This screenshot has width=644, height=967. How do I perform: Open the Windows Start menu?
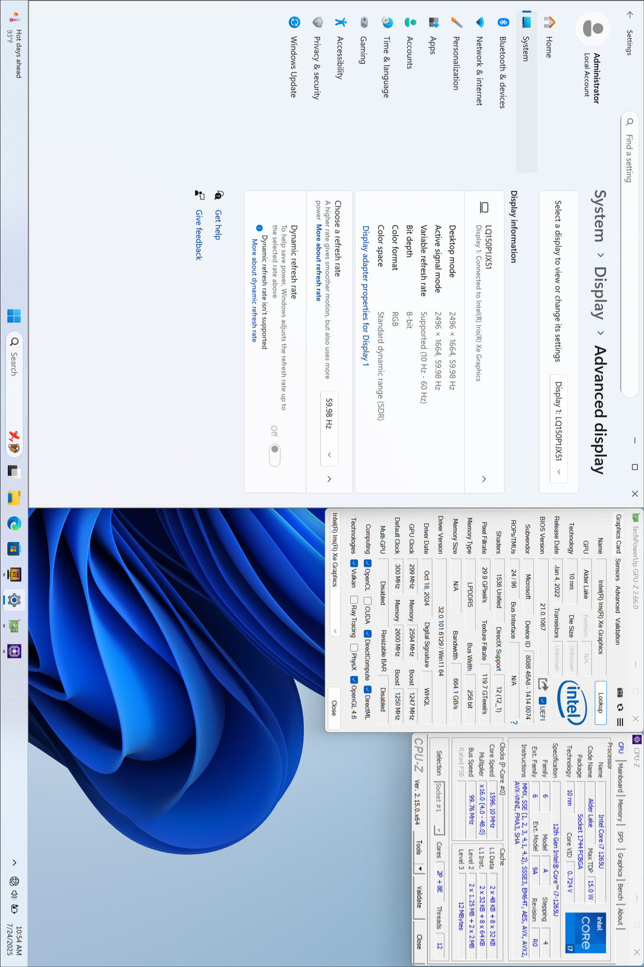[x=14, y=316]
